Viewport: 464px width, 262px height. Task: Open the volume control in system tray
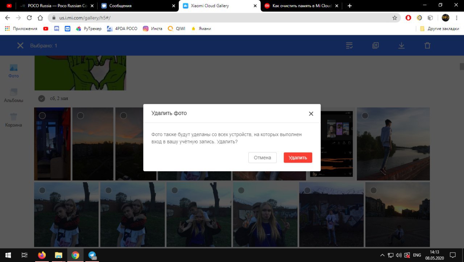click(399, 255)
